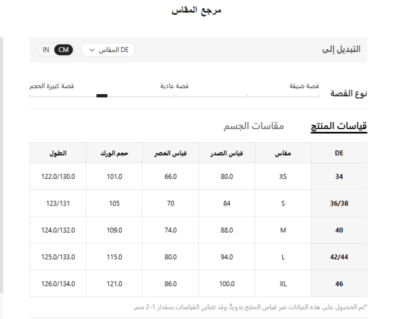
Task: Click the M size cell
Action: click(283, 230)
